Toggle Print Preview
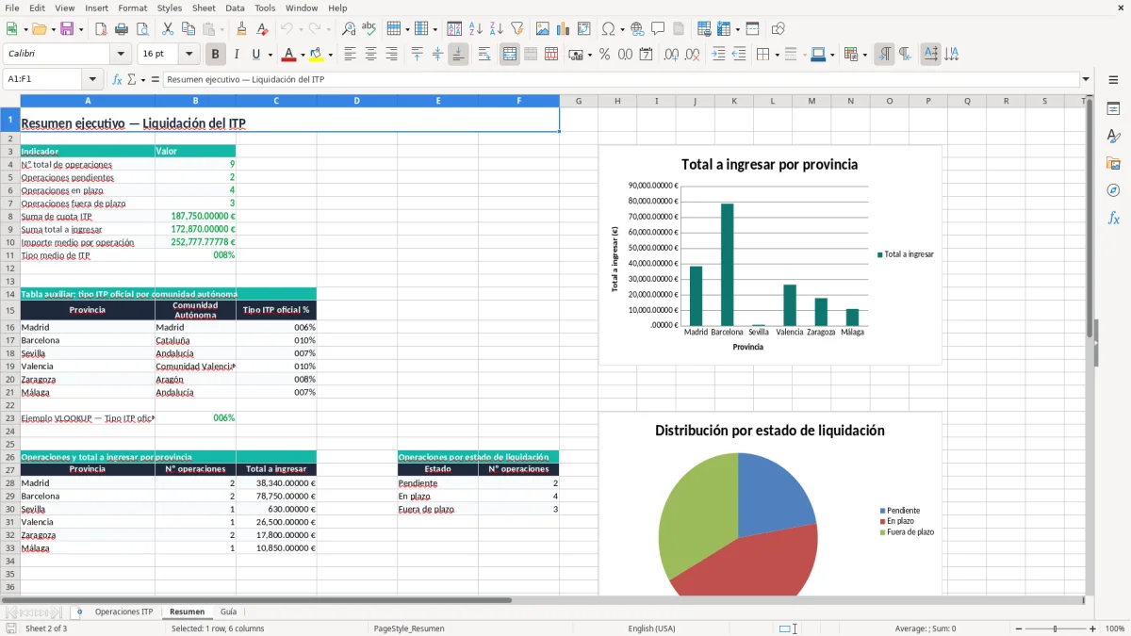Screen dimensions: 1131x636 140,29
